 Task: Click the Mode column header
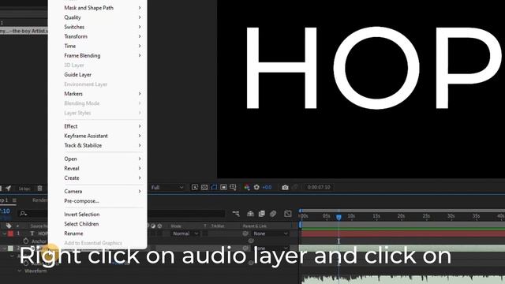tap(176, 226)
